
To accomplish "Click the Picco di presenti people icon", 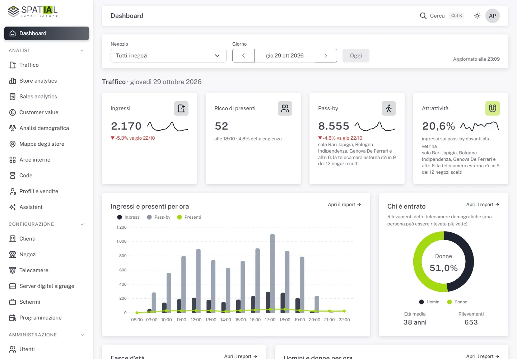I will (285, 108).
